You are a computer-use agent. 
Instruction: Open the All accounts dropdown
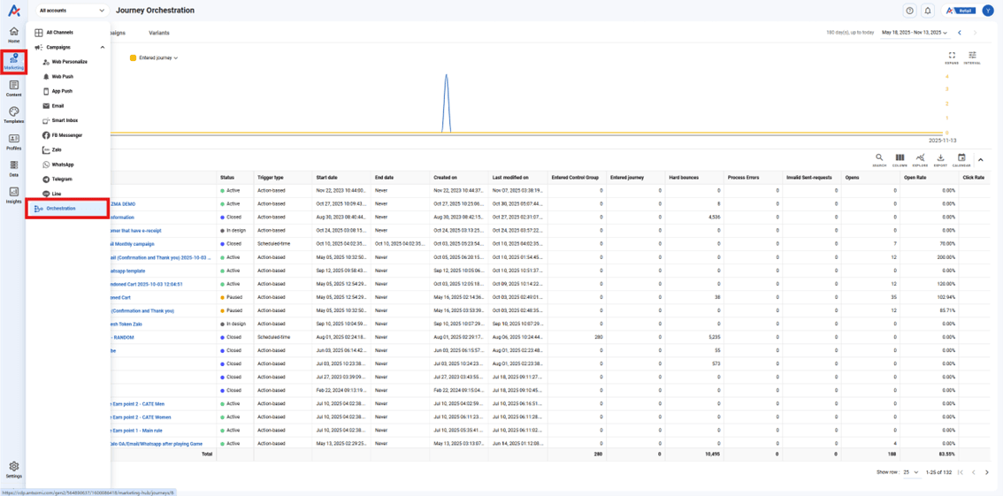(x=72, y=11)
